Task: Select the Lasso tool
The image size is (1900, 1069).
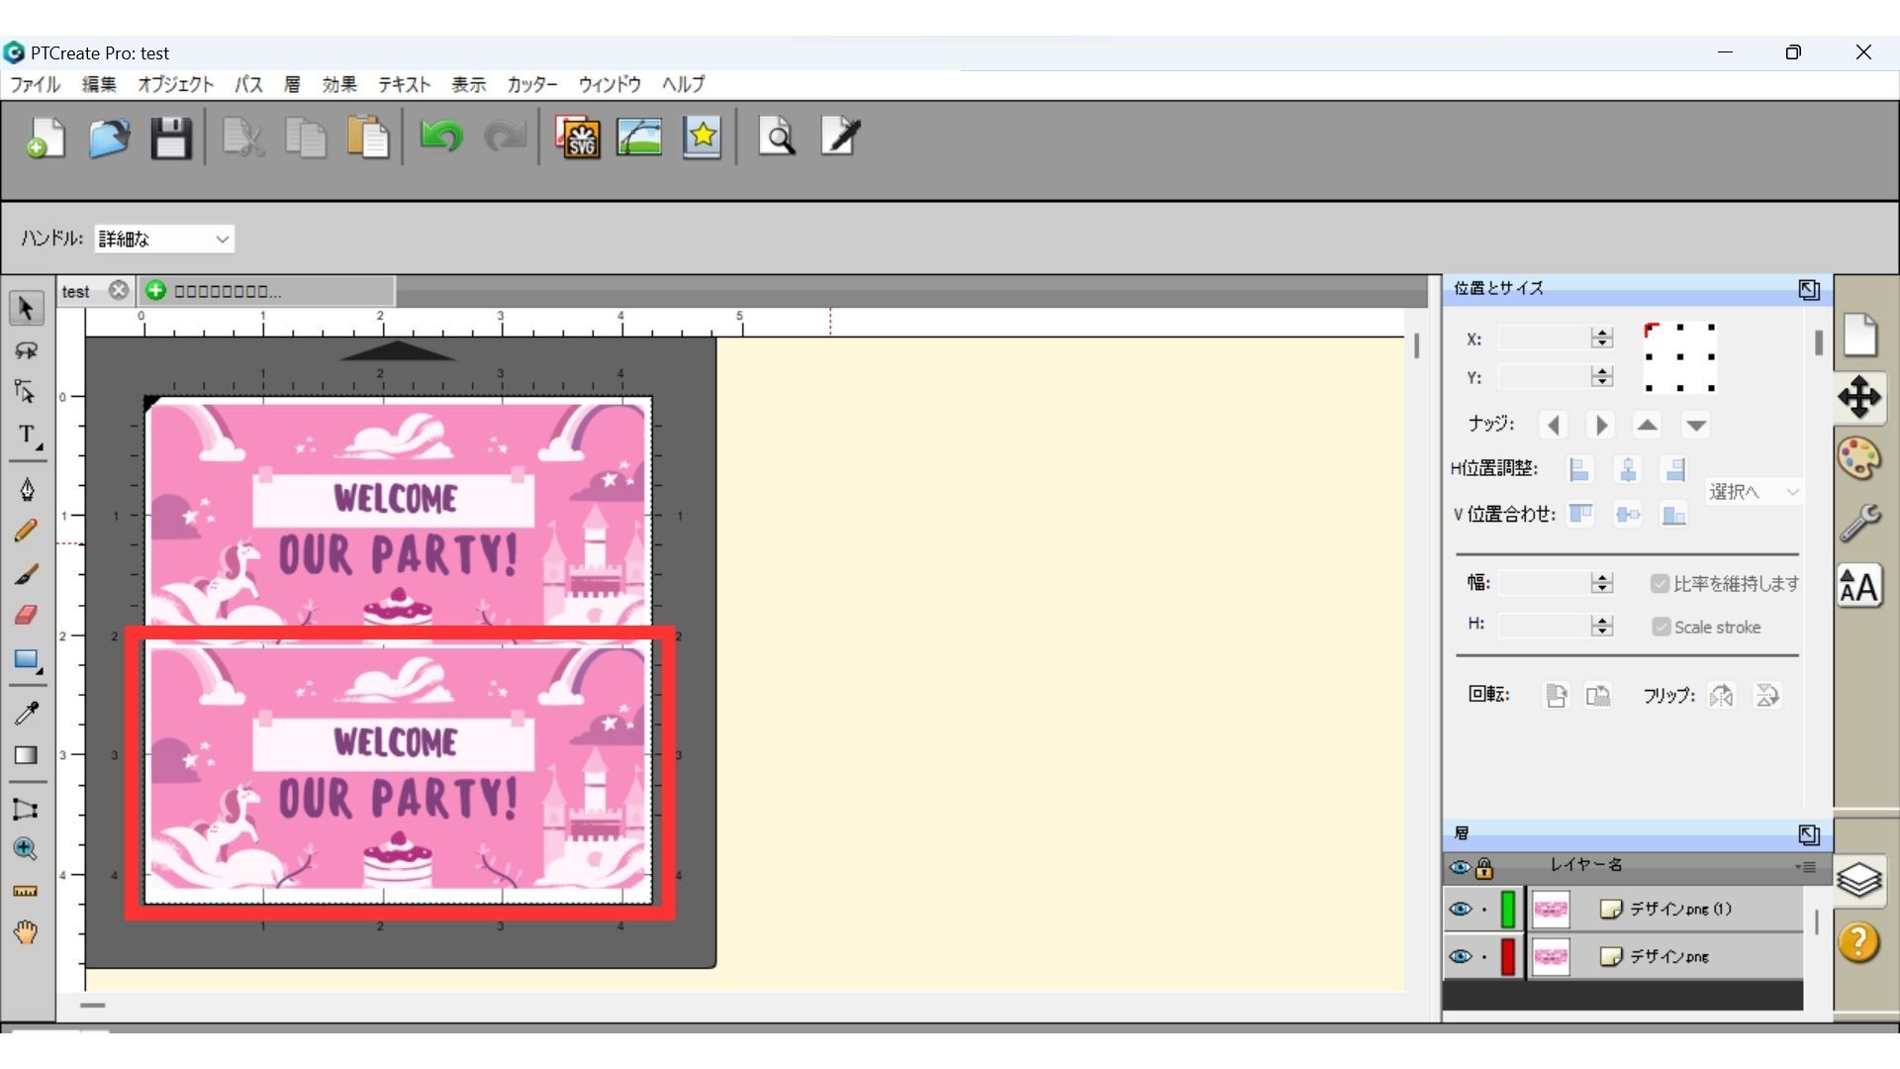Action: [27, 350]
